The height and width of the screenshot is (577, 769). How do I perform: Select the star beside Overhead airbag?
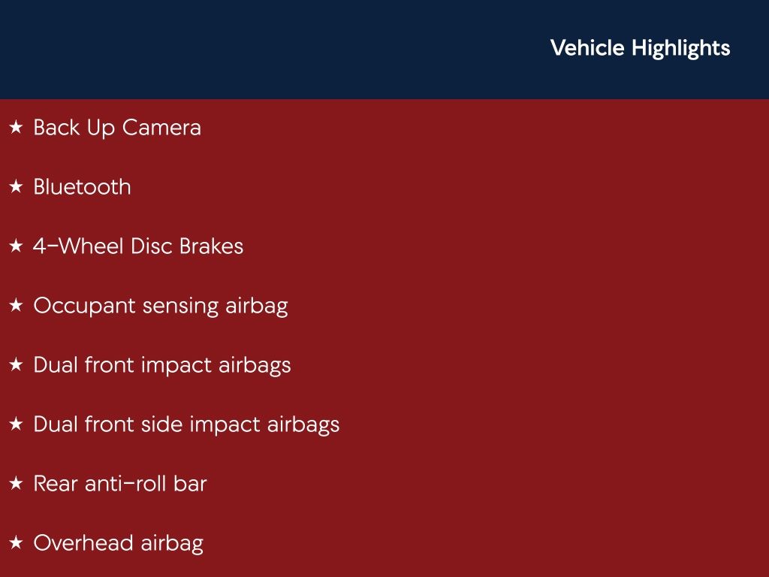[16, 543]
